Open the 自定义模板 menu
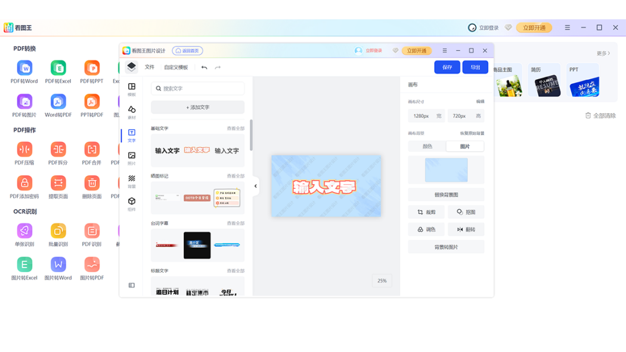The height and width of the screenshot is (352, 626). [176, 67]
